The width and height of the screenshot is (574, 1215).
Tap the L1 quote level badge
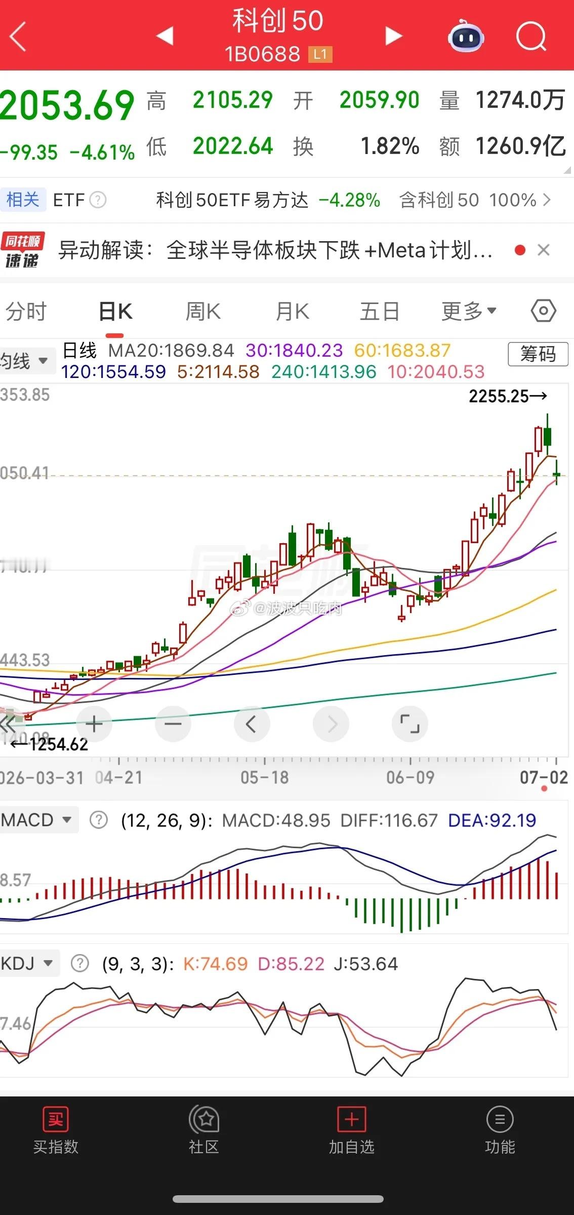tap(320, 54)
